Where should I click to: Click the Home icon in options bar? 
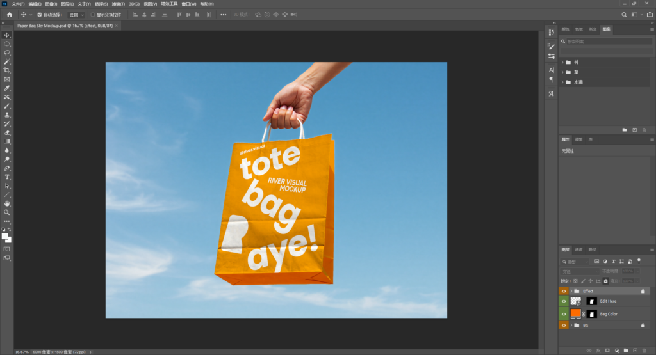point(9,15)
